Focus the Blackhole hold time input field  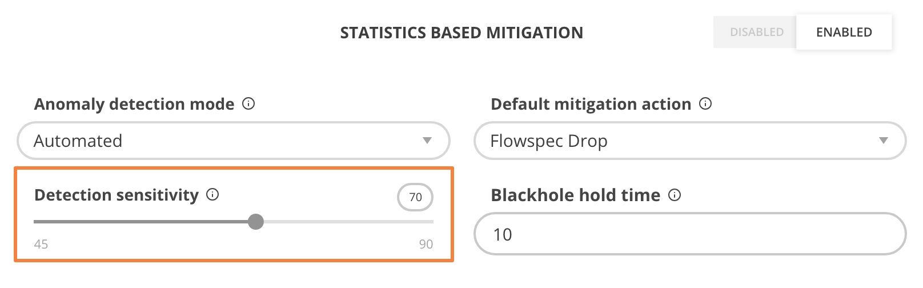coord(689,234)
